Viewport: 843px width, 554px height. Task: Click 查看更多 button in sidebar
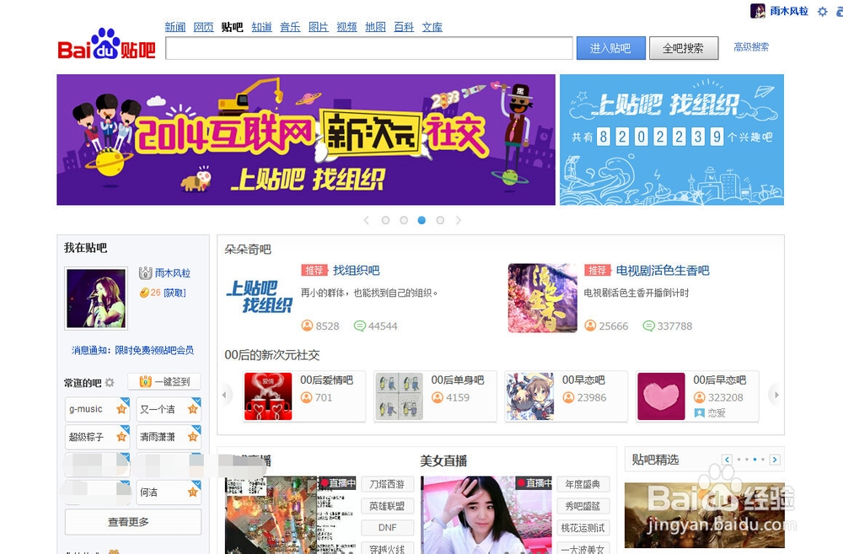click(x=133, y=522)
